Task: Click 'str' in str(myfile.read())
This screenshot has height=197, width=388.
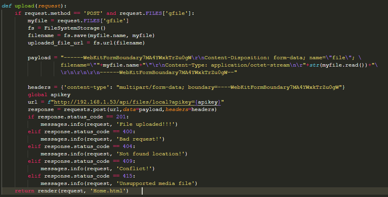Action: pos(314,65)
